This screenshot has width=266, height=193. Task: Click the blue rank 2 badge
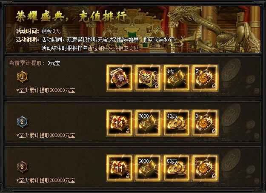point(22,122)
